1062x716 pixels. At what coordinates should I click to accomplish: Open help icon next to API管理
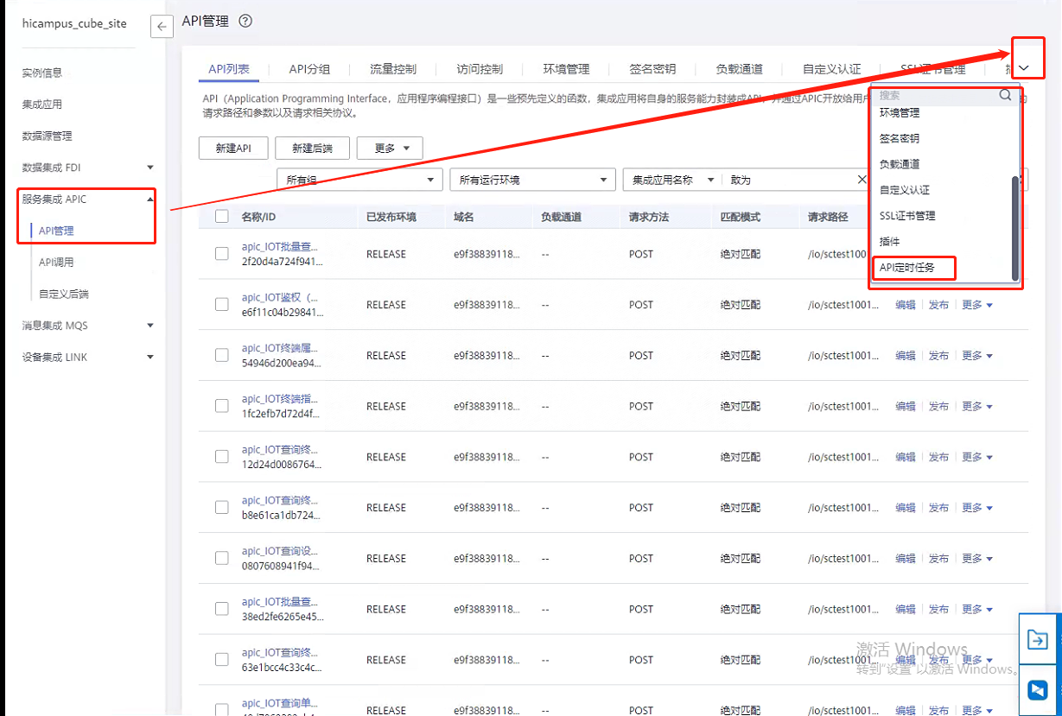tap(245, 22)
